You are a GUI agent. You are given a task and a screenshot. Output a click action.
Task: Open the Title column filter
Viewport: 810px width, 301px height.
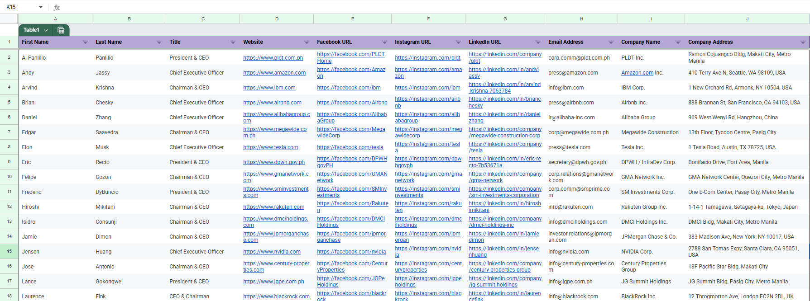point(233,42)
